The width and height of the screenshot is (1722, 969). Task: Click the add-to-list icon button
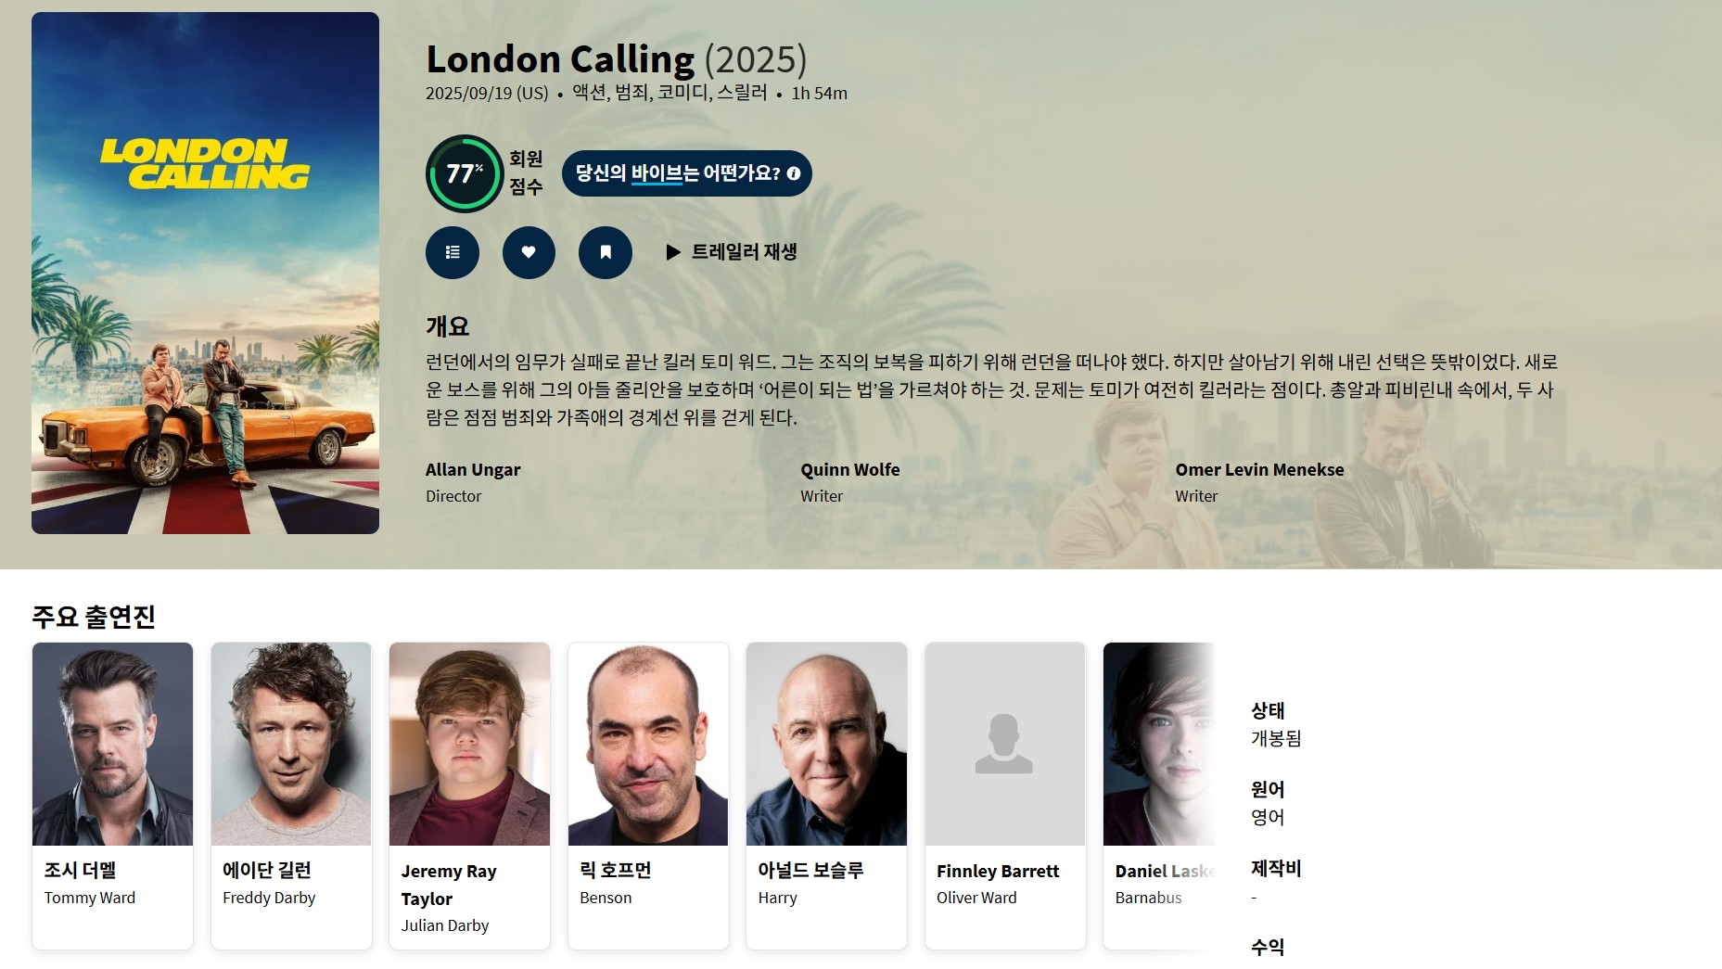453,252
